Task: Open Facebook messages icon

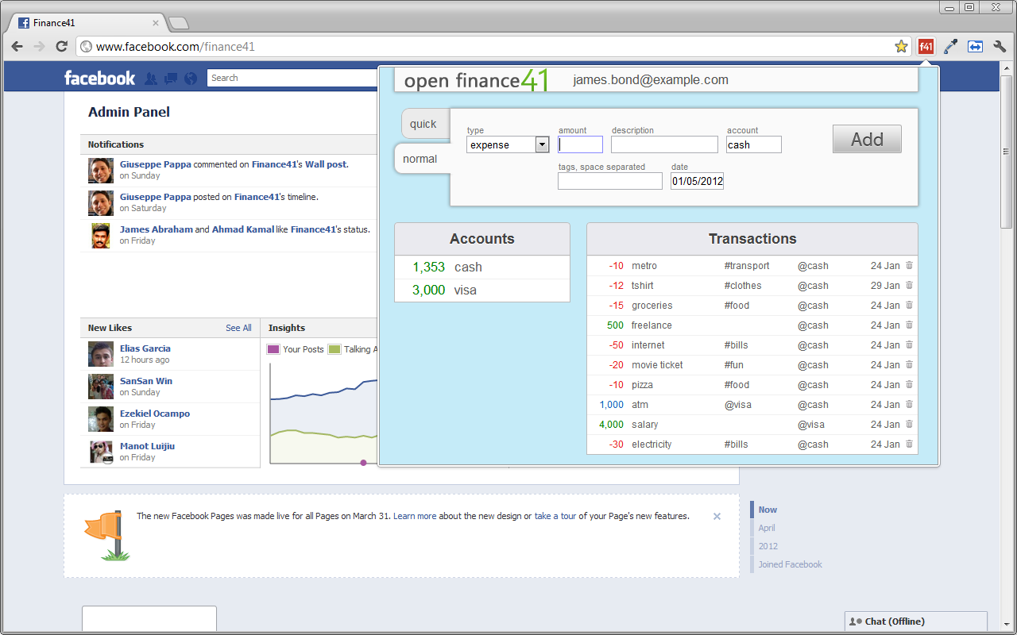Action: point(169,77)
